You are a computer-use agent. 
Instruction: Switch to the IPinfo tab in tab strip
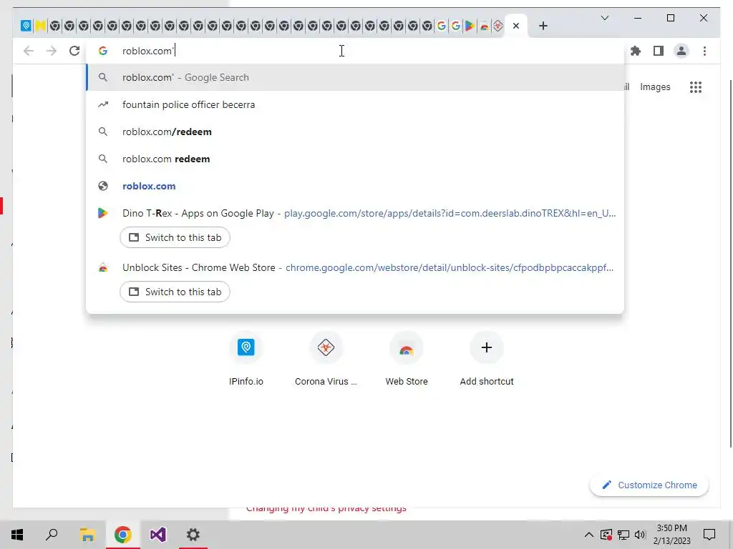pyautogui.click(x=26, y=26)
